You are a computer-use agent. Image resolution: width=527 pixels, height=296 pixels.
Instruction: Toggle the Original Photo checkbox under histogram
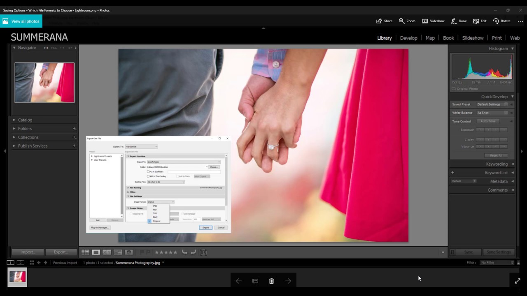(x=453, y=89)
